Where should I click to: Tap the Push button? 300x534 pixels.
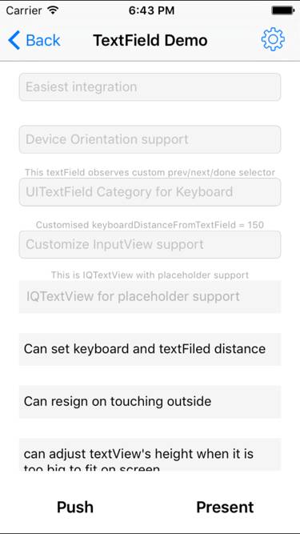coord(75,507)
